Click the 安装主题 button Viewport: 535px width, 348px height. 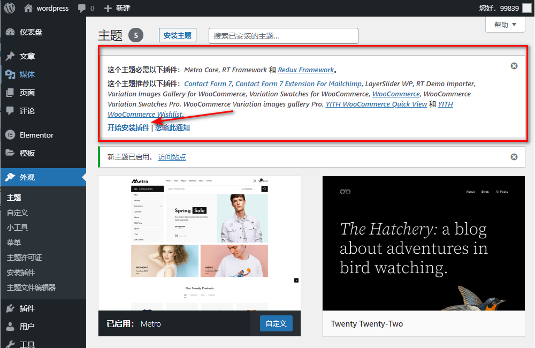click(178, 35)
